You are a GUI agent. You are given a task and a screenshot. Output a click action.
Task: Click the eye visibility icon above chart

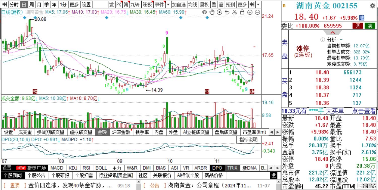click(x=204, y=12)
